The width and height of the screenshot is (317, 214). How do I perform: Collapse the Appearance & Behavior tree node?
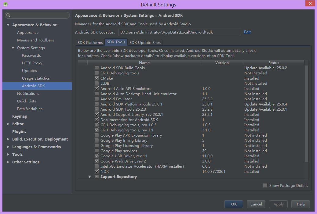click(x=8, y=25)
